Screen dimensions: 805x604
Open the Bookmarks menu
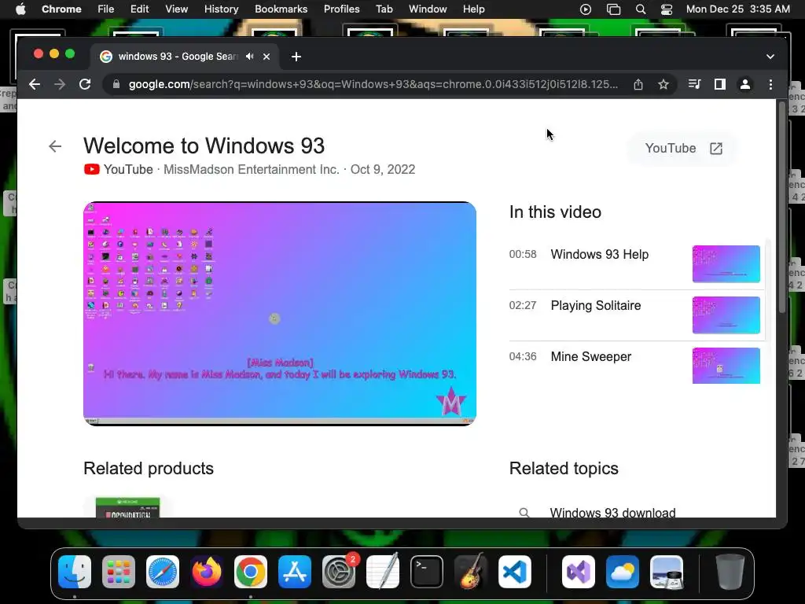(281, 9)
